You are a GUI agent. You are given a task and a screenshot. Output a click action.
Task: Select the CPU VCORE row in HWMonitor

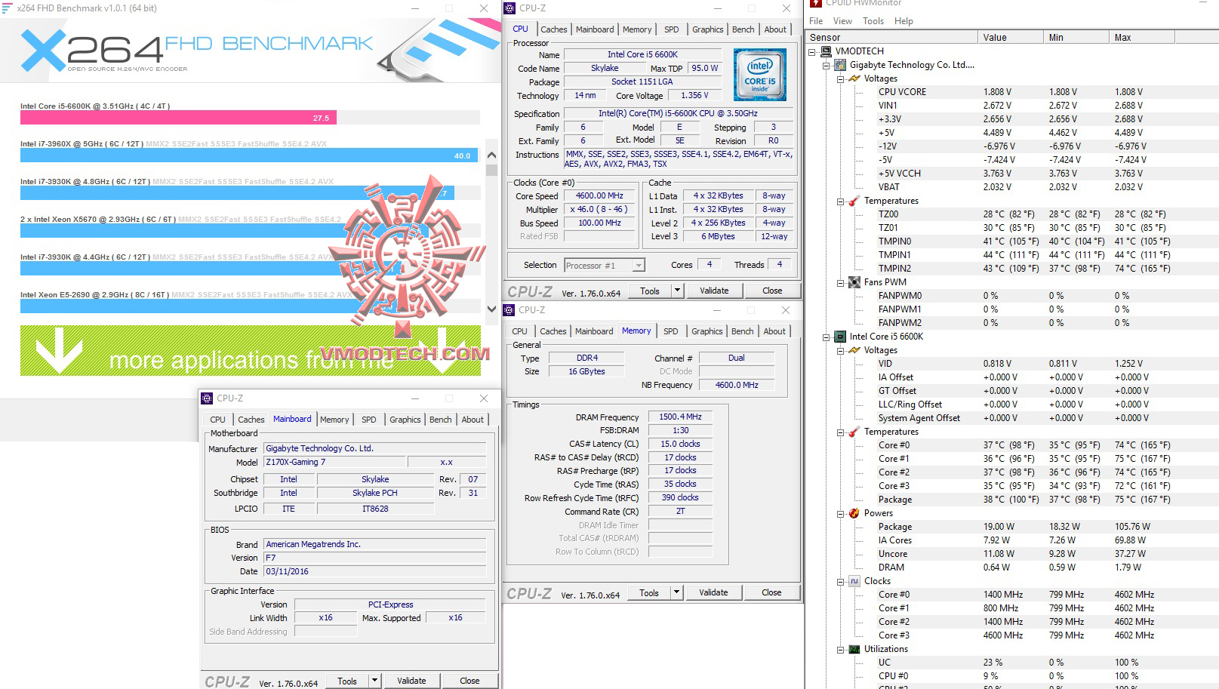point(902,92)
